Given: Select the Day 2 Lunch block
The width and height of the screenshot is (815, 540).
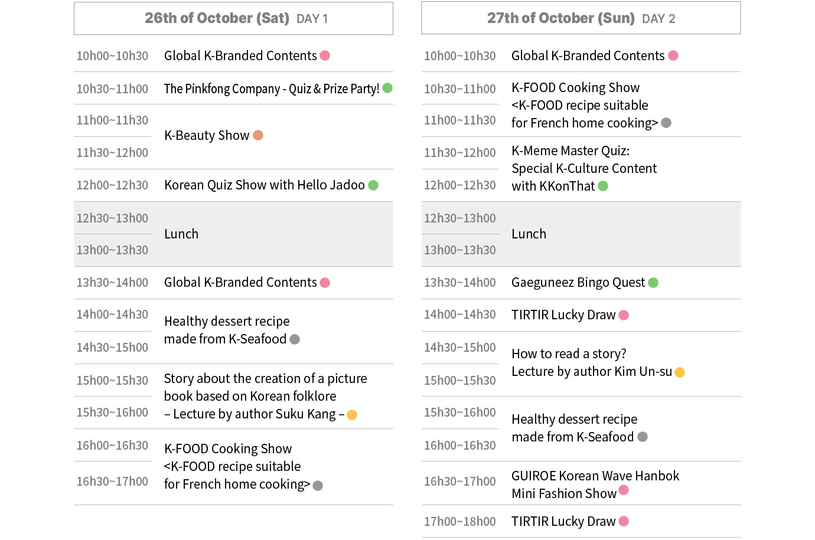Looking at the screenshot, I should (x=581, y=234).
